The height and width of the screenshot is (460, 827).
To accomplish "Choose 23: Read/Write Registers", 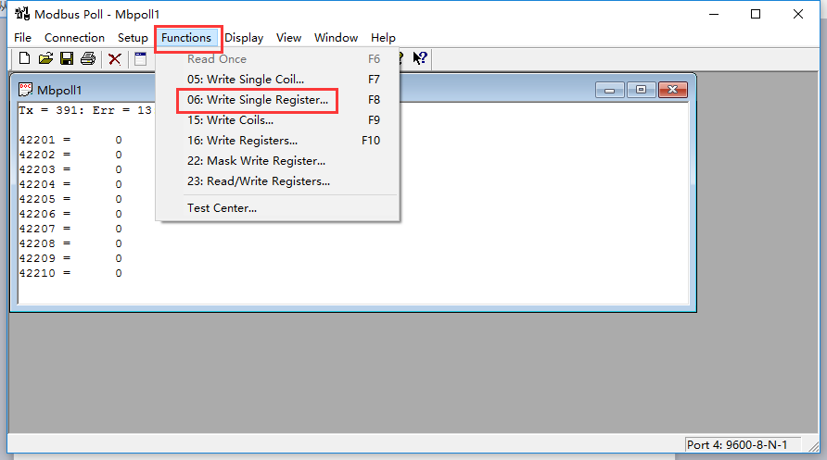I will 277,181.
